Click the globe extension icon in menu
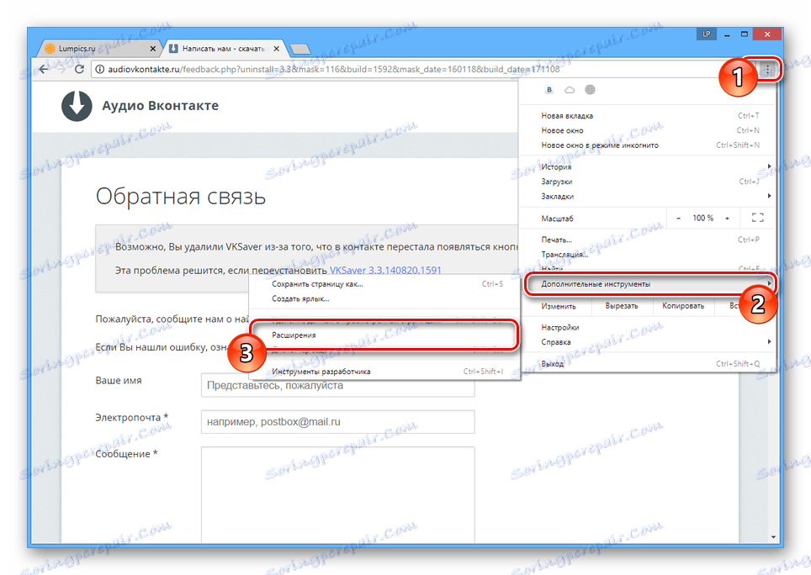 click(590, 90)
